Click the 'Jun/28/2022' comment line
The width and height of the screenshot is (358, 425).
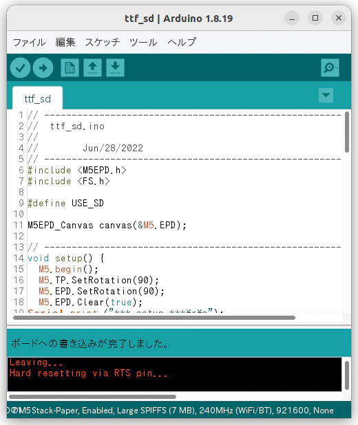pos(113,148)
